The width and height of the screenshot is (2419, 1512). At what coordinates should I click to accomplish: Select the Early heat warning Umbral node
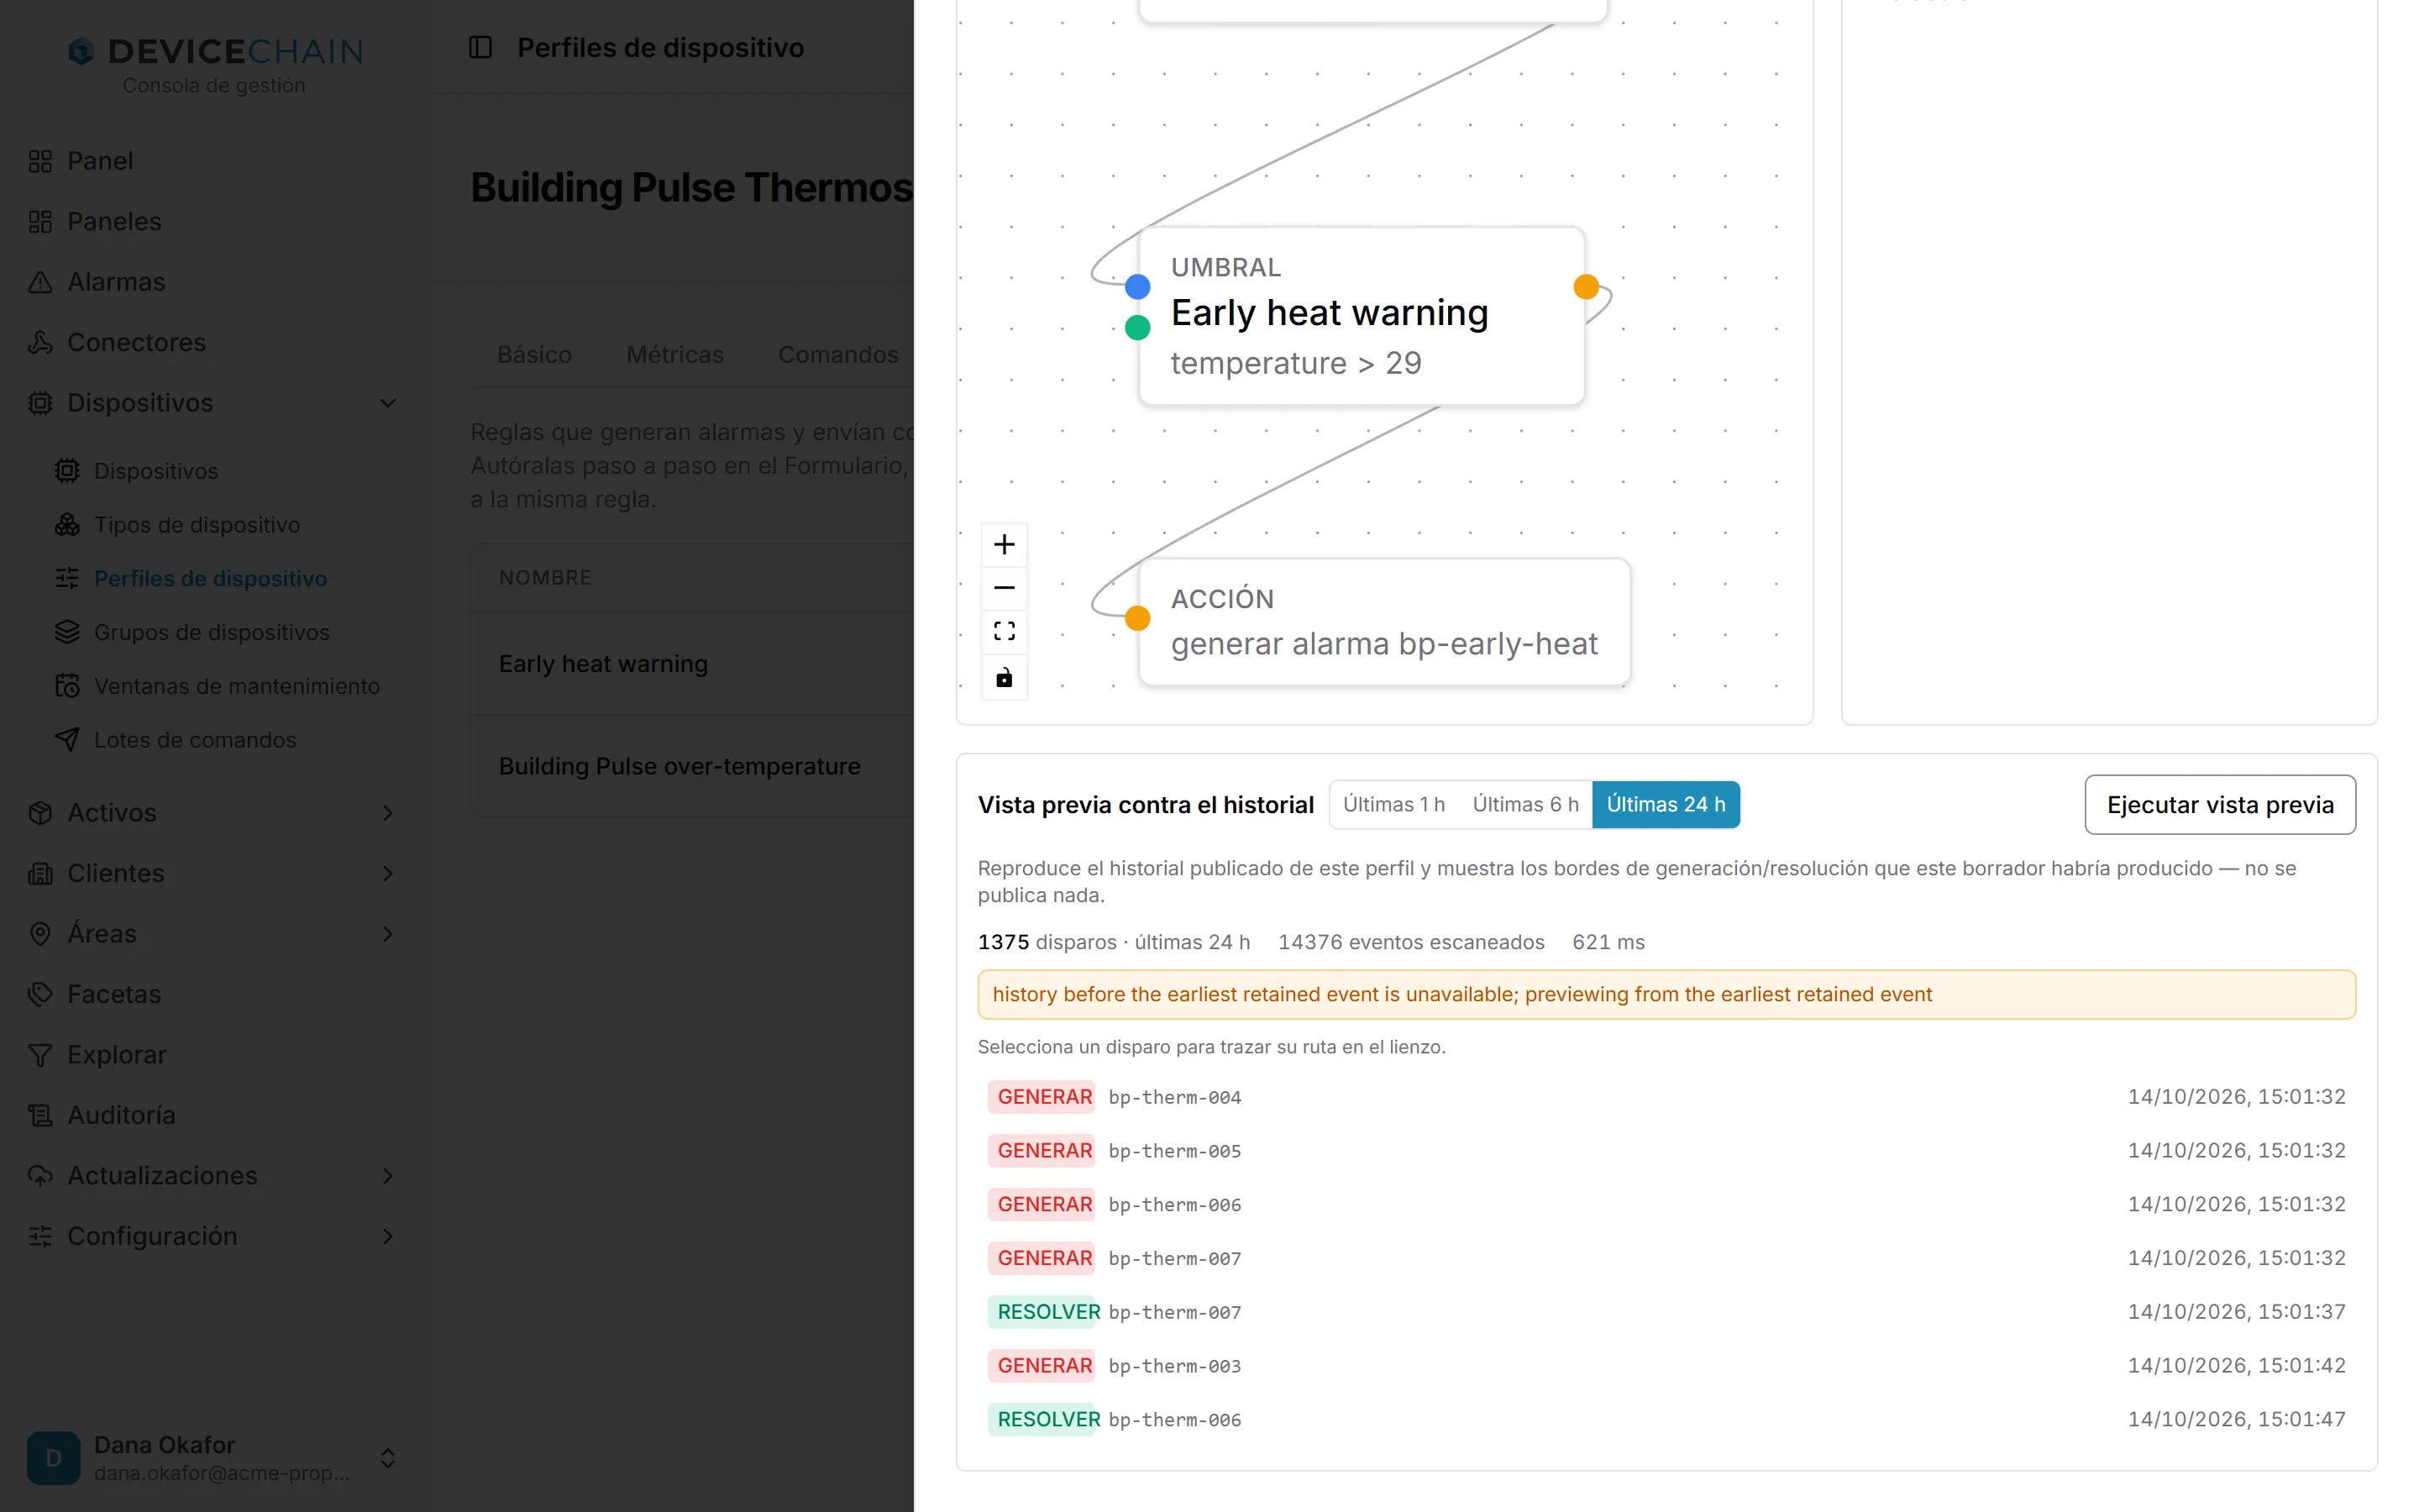click(x=1361, y=316)
